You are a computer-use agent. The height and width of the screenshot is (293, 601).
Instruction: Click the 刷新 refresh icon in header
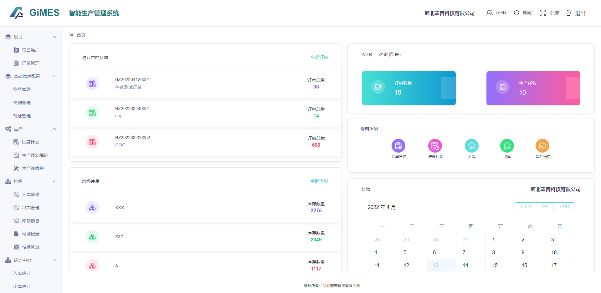[x=516, y=13]
